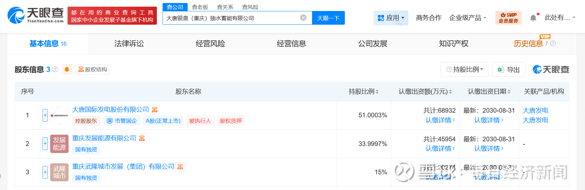Open equity structure icon next to 大唐国际发电
The image size is (585, 190).
tap(155, 110)
